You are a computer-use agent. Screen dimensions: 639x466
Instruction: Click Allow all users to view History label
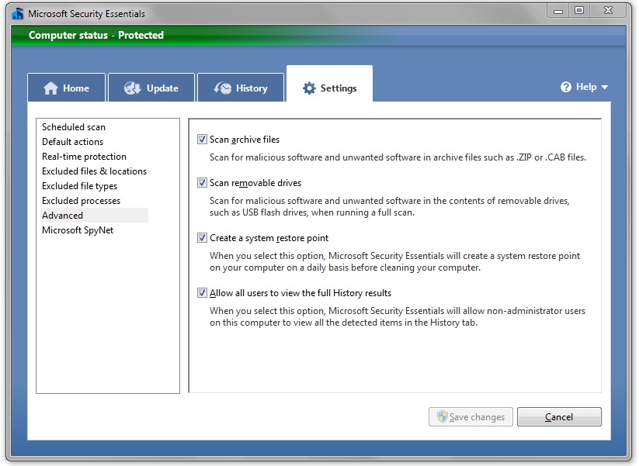click(300, 293)
